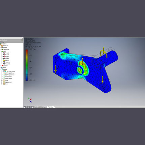The width and height of the screenshot is (145, 145).
Task: Select the Constraints node icon
Action: point(2,49)
